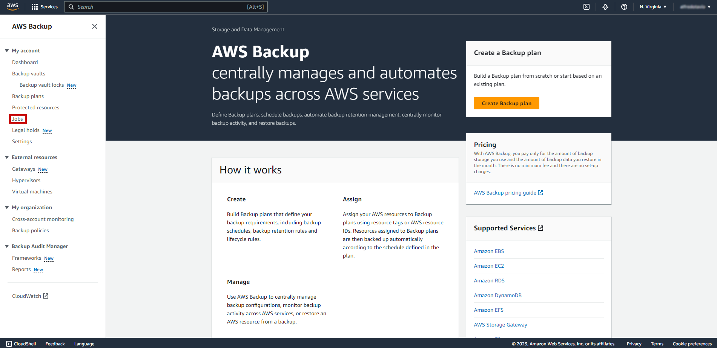Open the Jobs page
Screen dimensions: 717x348
pyautogui.click(x=18, y=119)
